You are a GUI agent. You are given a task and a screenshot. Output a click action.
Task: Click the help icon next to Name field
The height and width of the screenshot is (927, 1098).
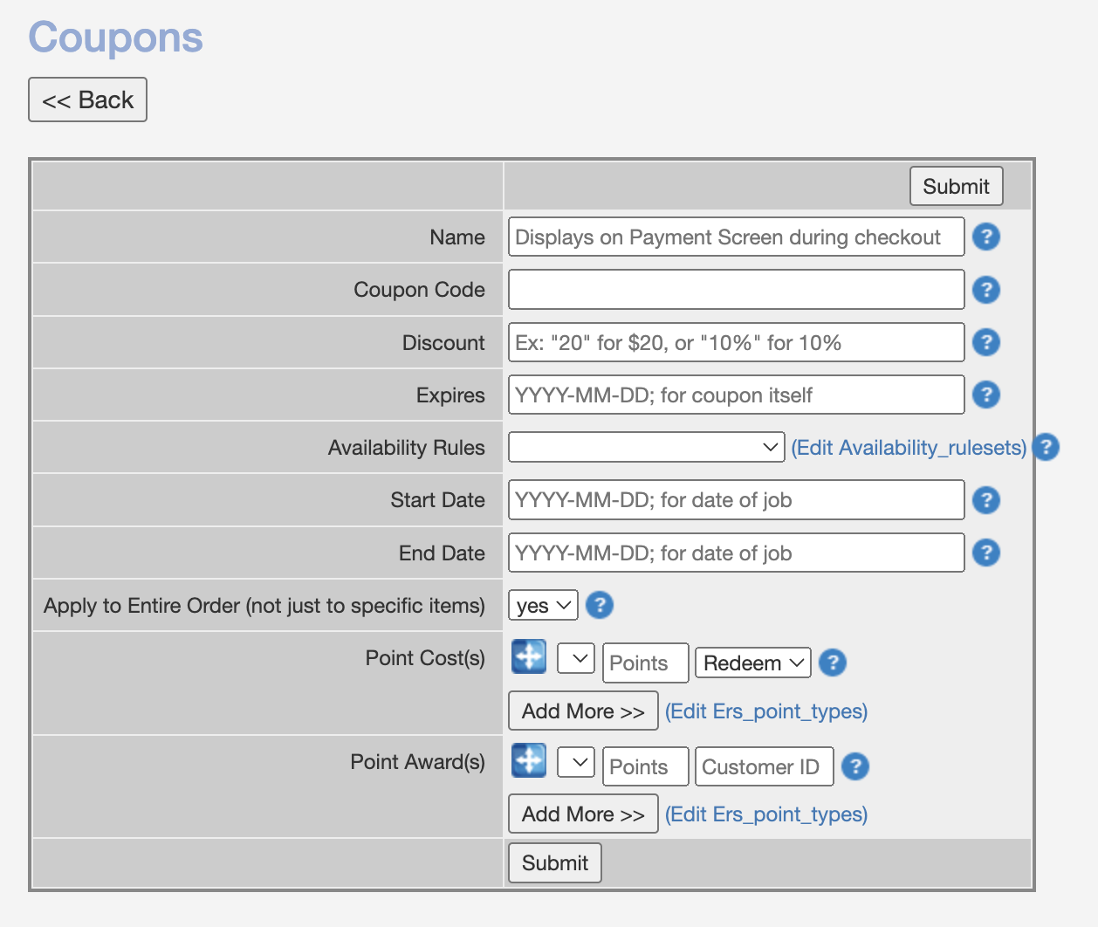(985, 237)
